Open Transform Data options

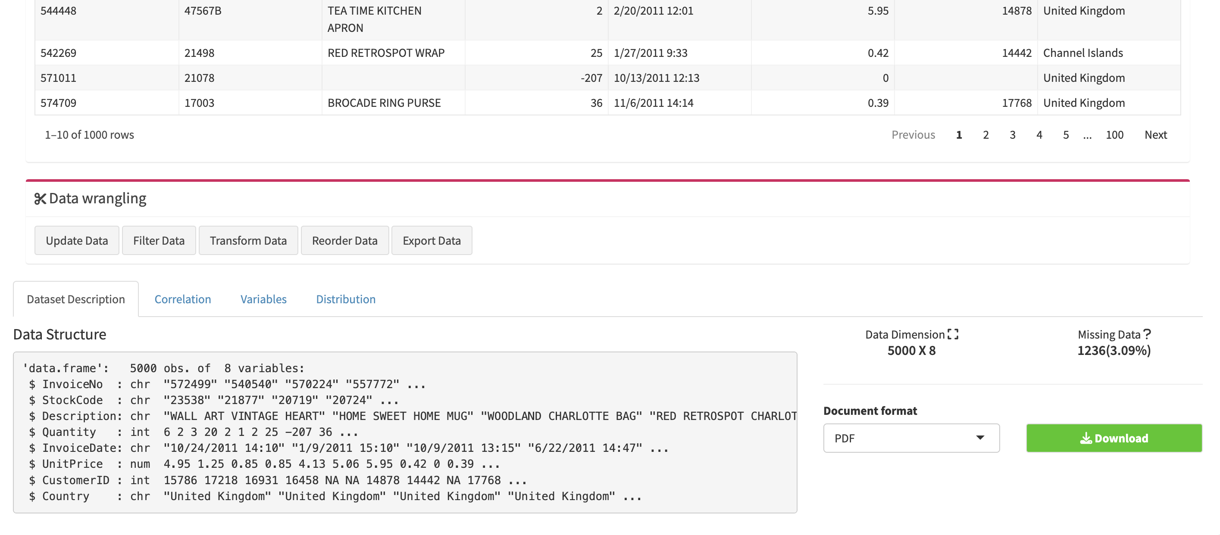tap(248, 240)
